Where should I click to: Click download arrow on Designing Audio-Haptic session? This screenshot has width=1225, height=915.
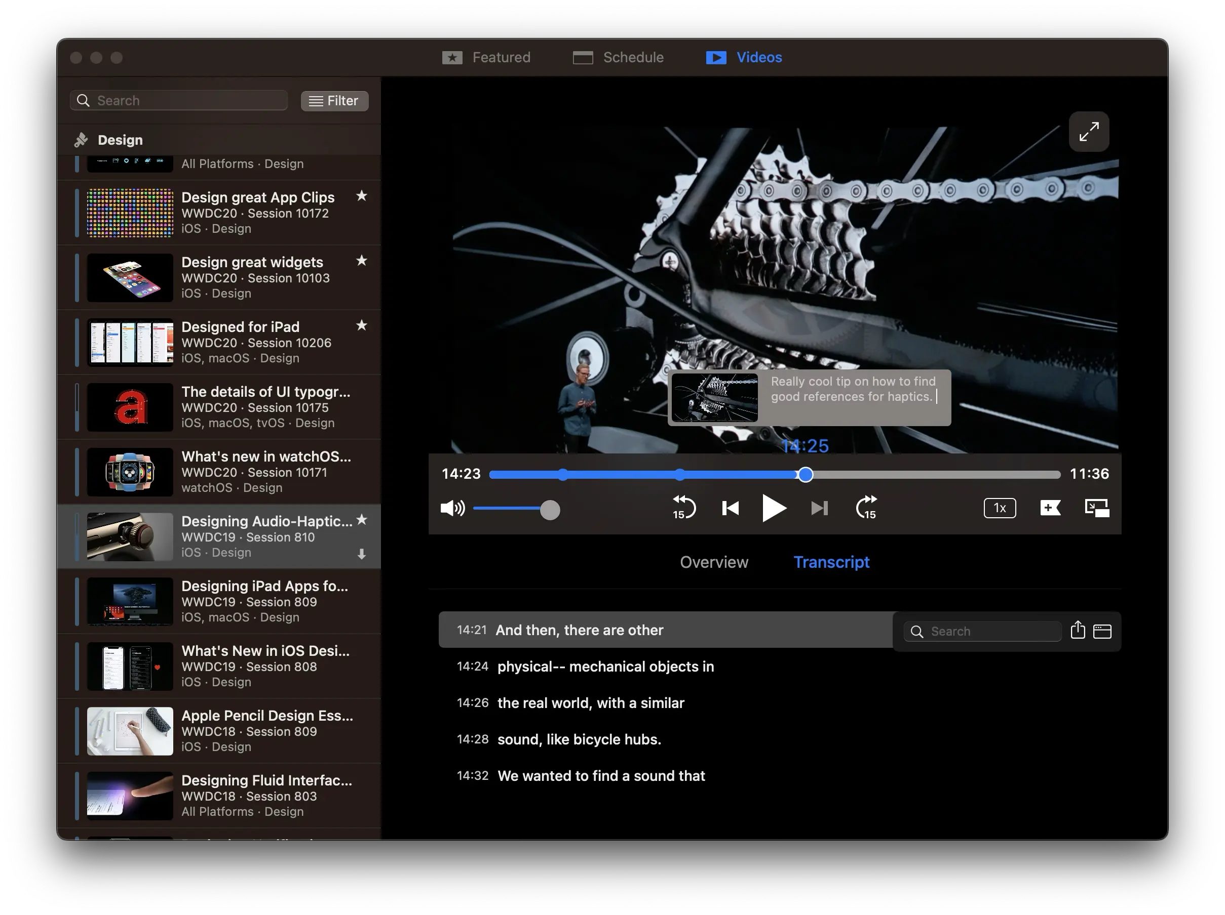click(x=362, y=554)
